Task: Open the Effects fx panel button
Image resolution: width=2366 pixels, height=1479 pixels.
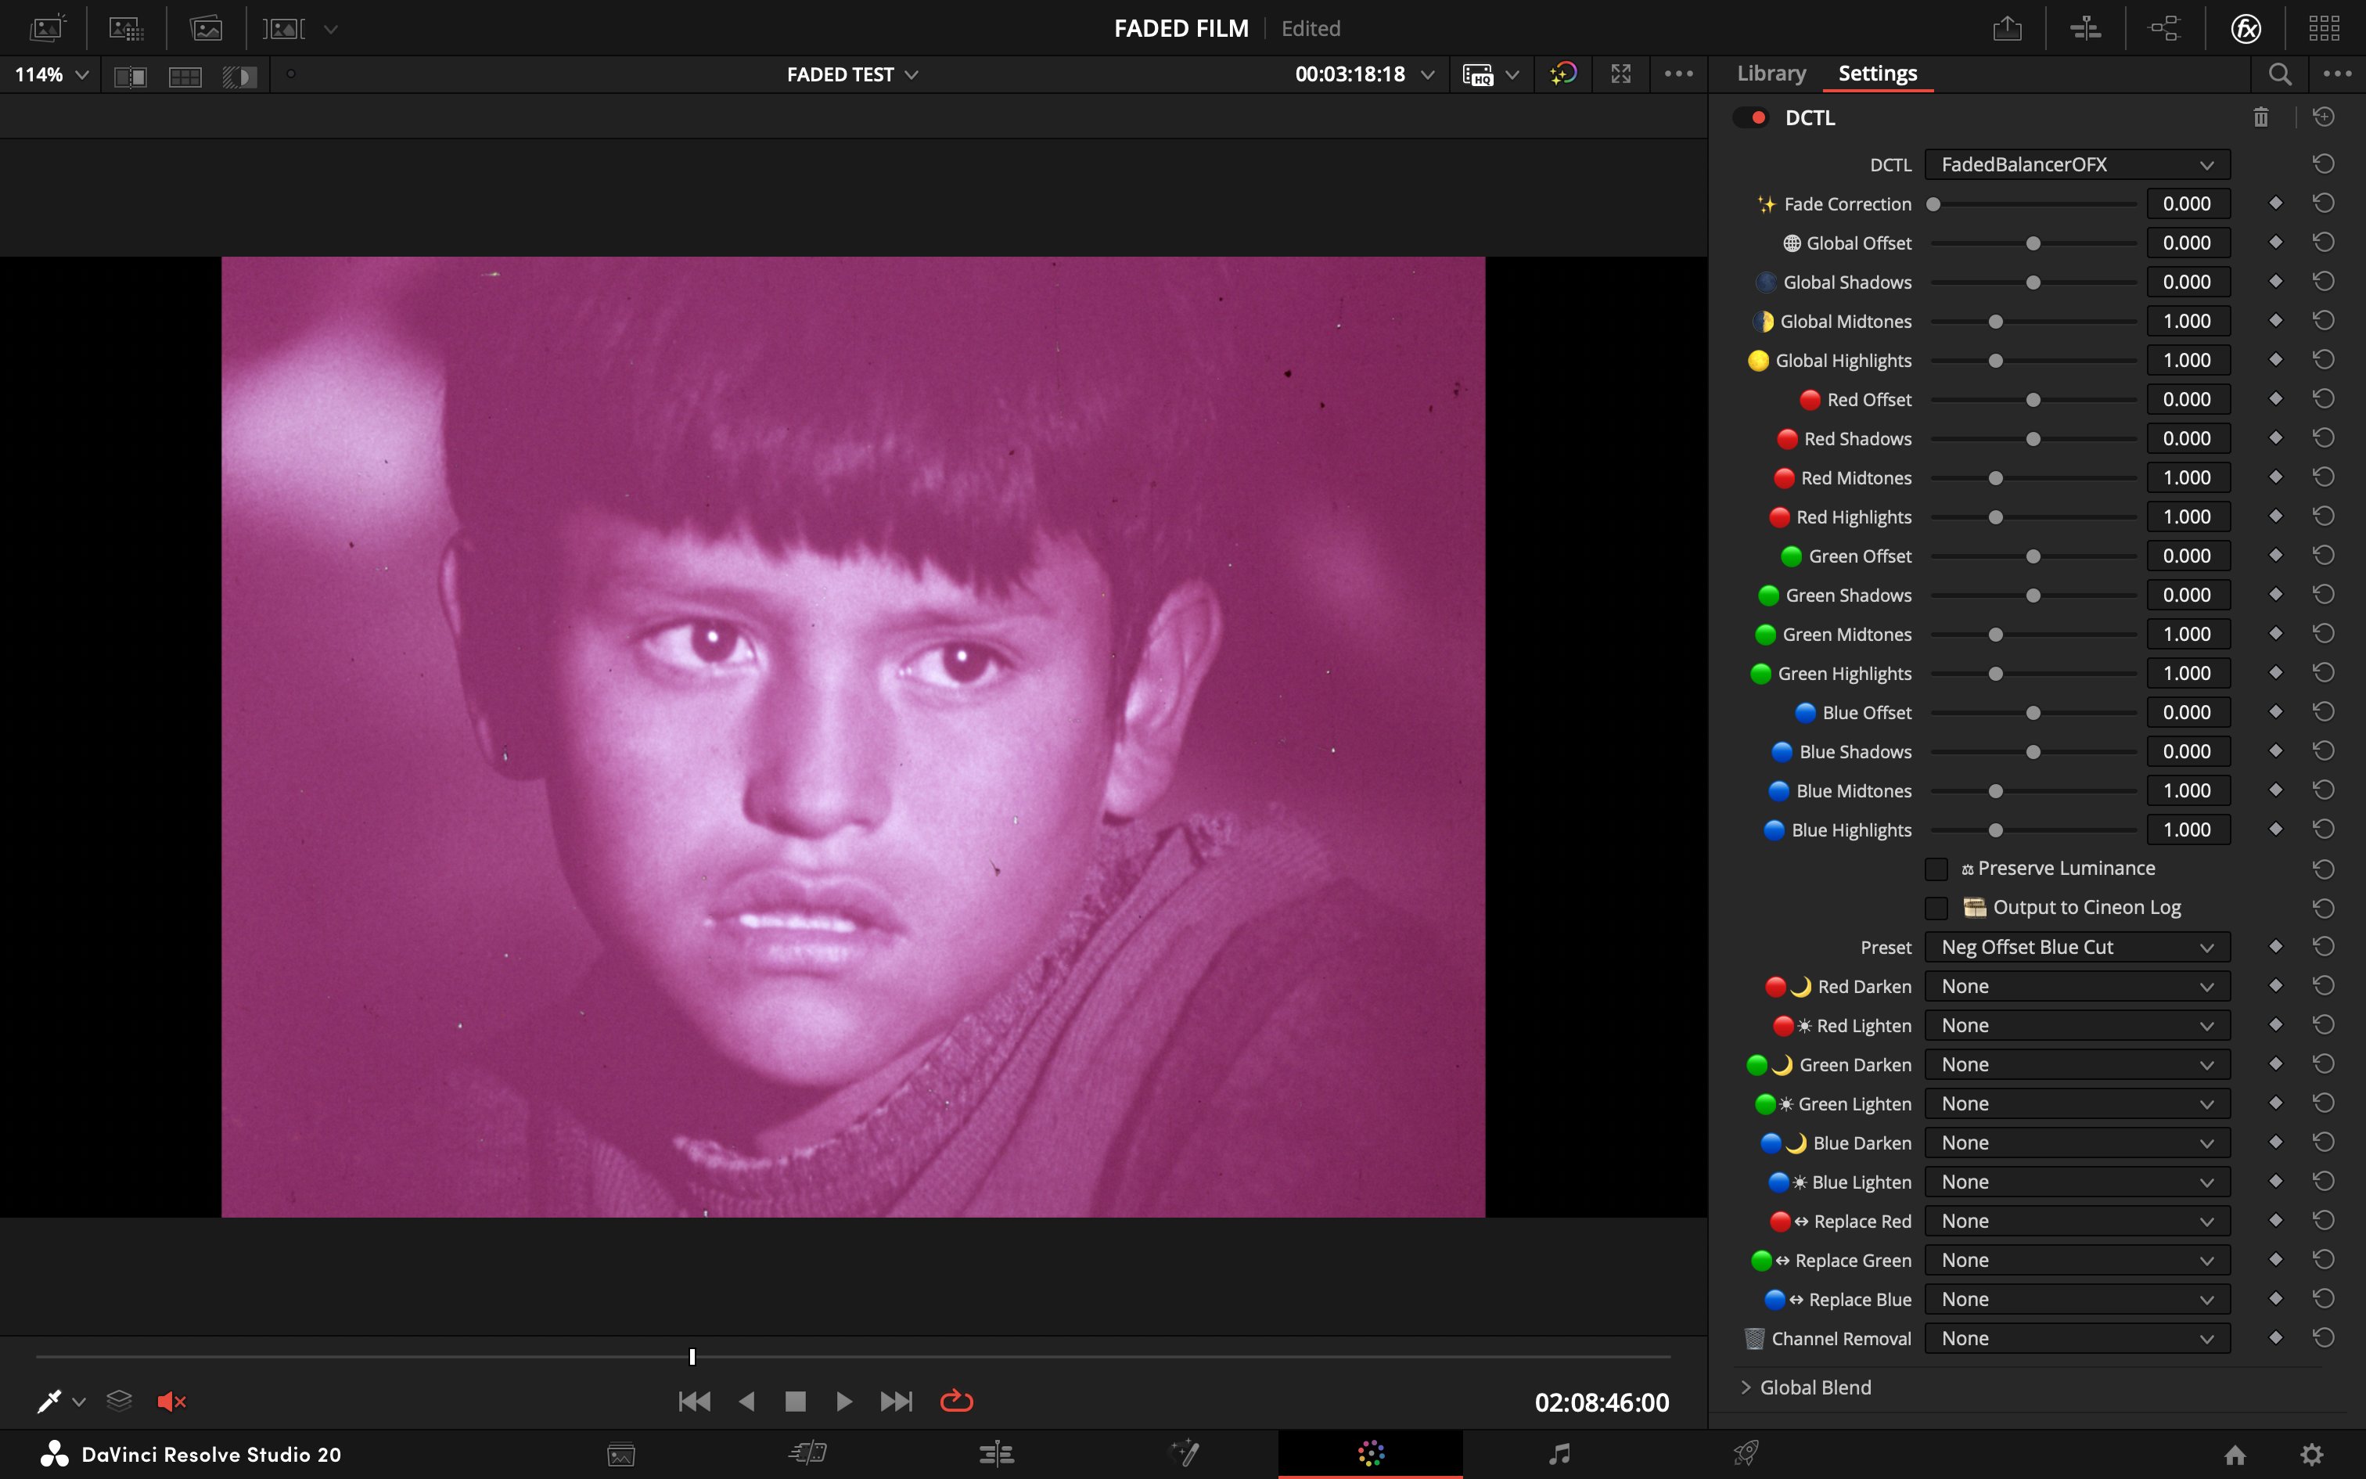Action: click(2246, 28)
